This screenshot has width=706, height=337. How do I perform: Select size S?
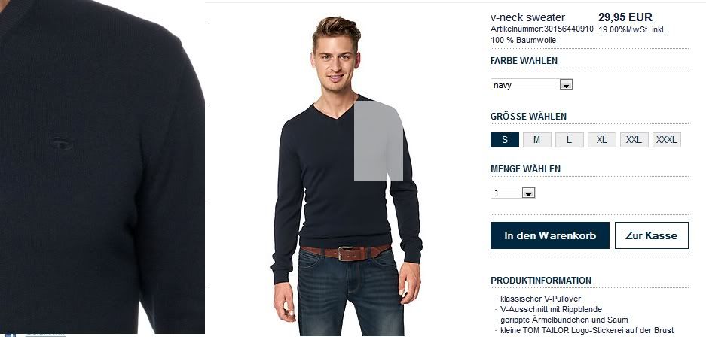pos(505,140)
